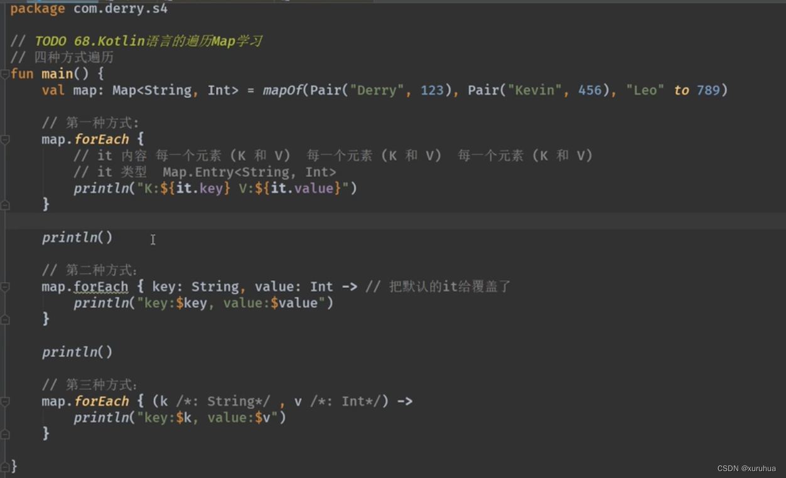Click the "Derry" string literal
This screenshot has height=478, width=786.
pyautogui.click(x=377, y=90)
